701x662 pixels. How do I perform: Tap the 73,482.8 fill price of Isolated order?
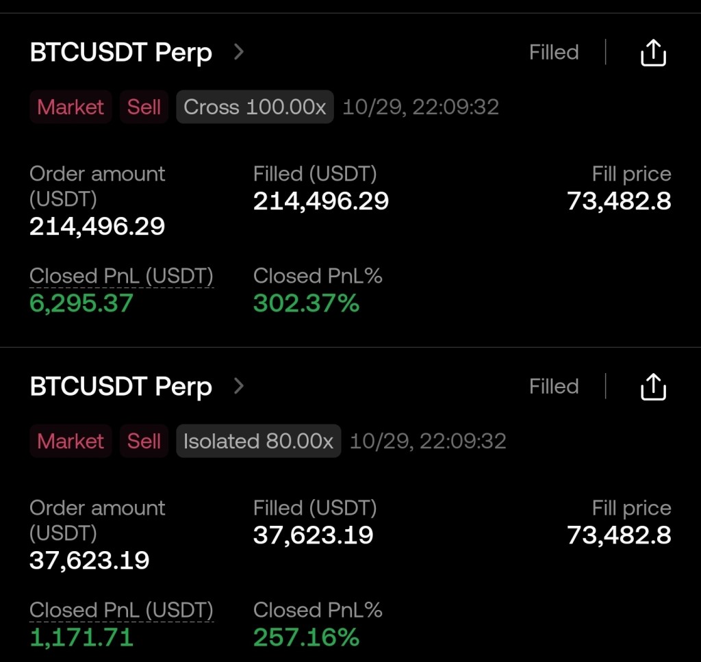(619, 535)
